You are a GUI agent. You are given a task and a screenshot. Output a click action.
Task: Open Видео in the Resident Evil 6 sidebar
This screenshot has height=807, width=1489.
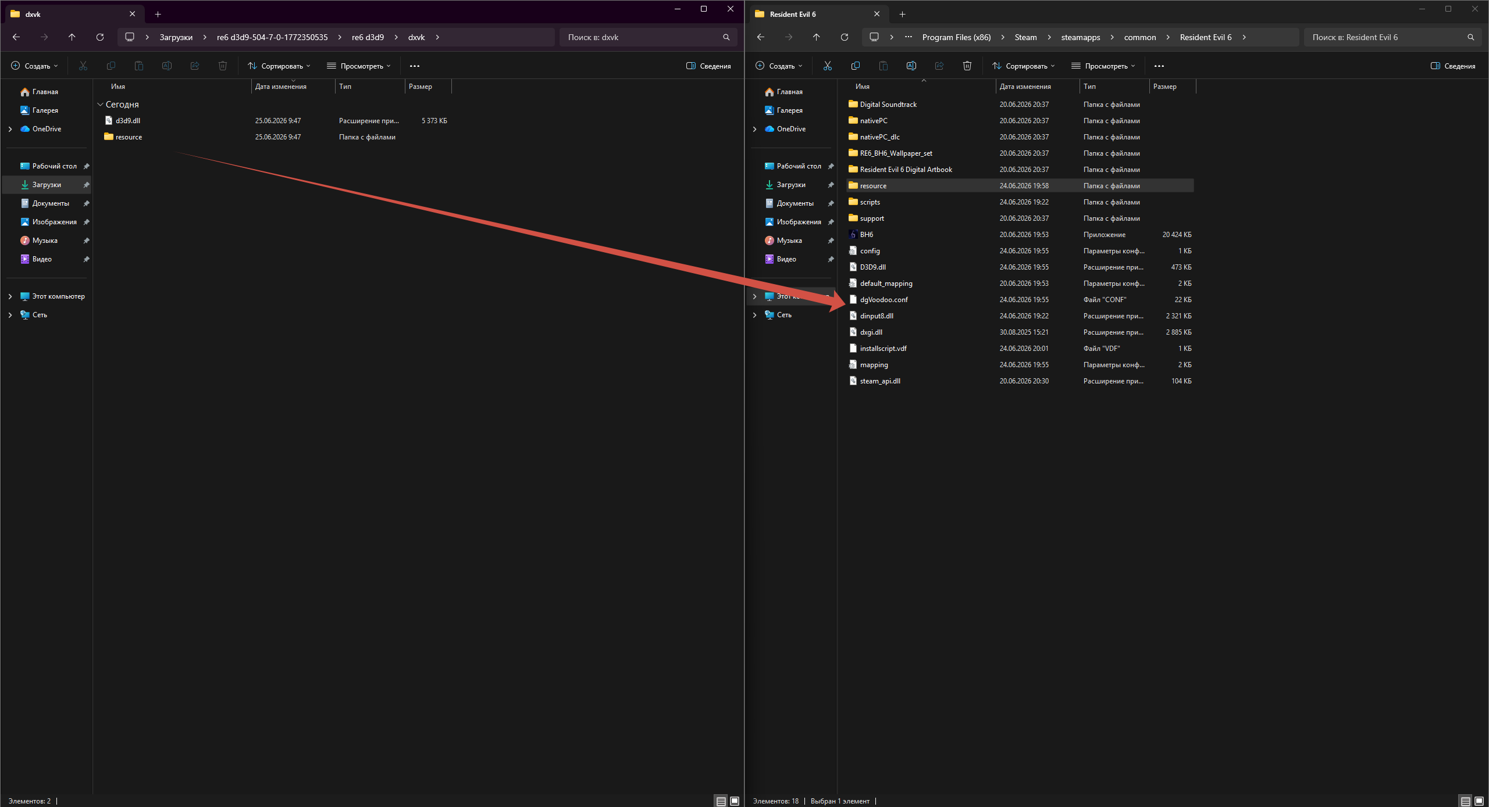(x=786, y=259)
